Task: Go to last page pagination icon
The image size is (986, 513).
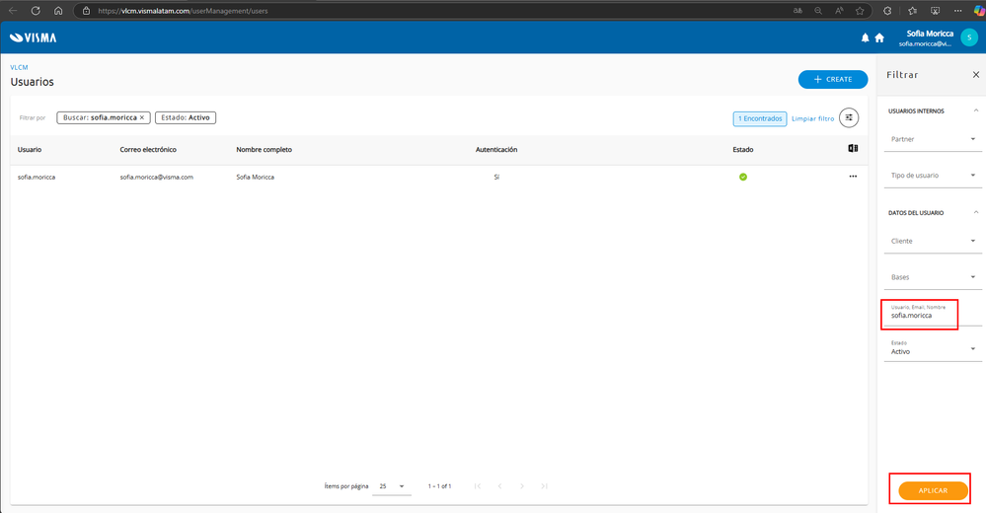Action: click(545, 486)
